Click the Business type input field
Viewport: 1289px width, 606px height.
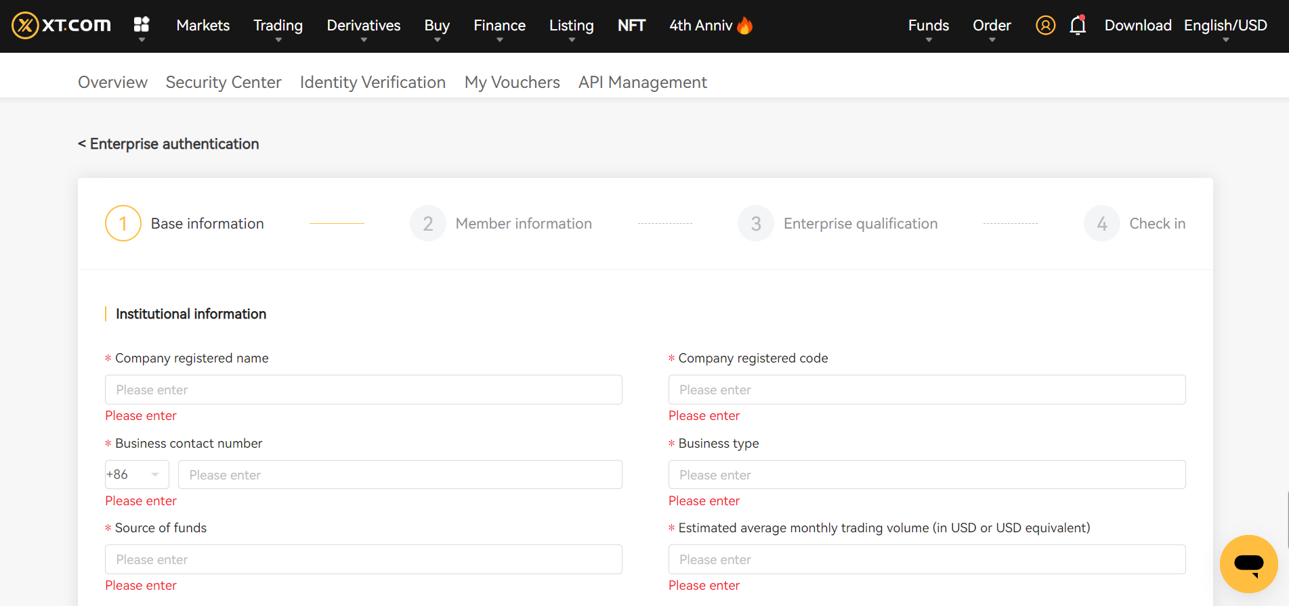[927, 475]
